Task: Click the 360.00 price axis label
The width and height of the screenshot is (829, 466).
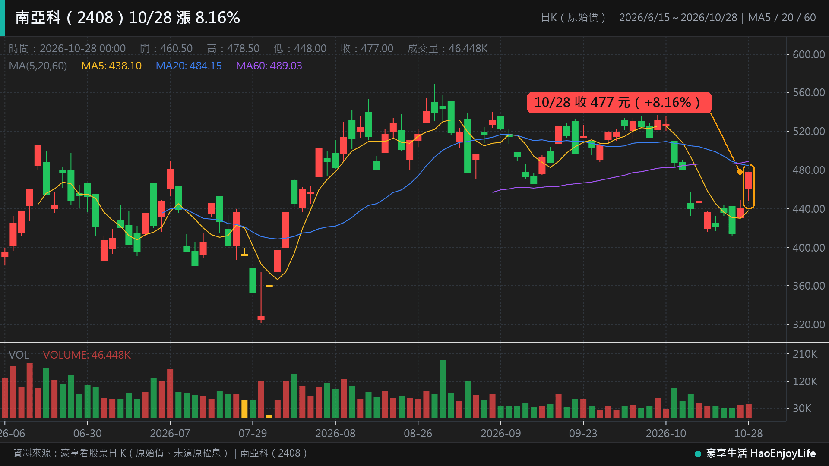Action: [809, 286]
